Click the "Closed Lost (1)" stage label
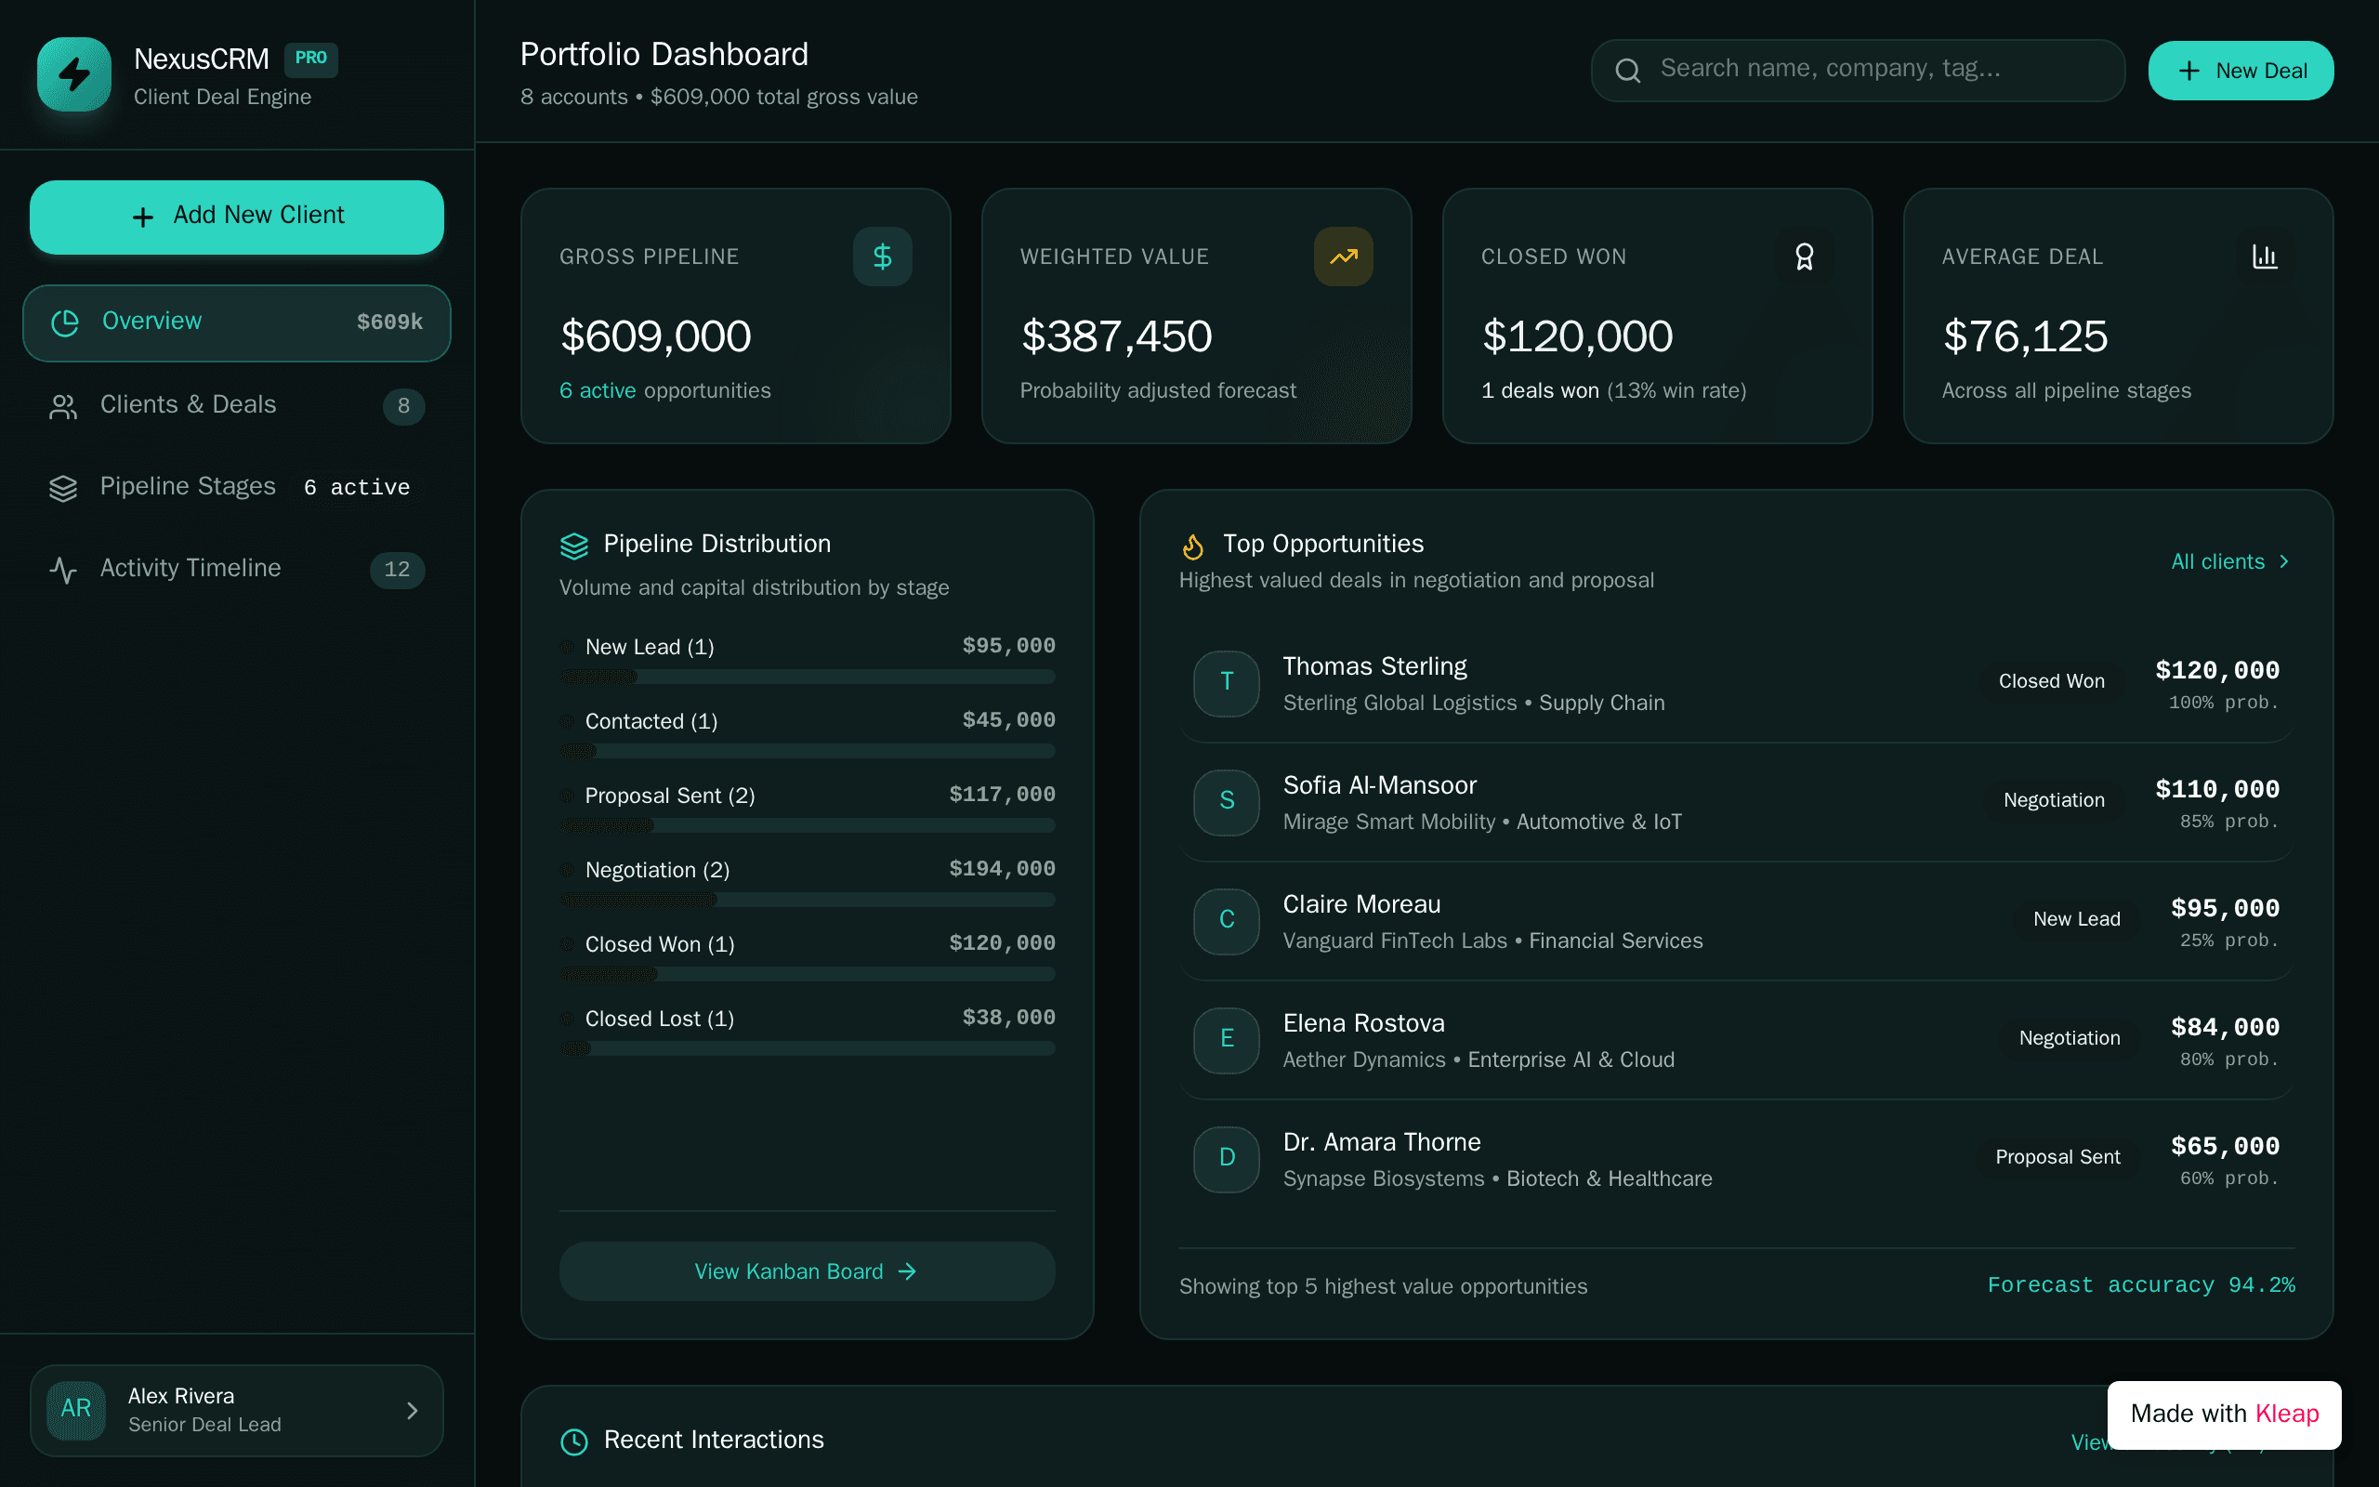2379x1487 pixels. click(659, 1019)
